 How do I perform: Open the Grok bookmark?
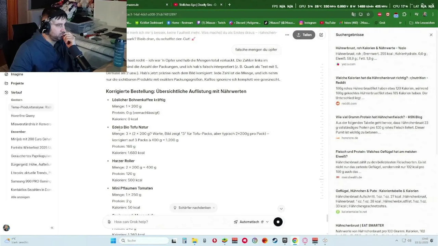coord(380,23)
